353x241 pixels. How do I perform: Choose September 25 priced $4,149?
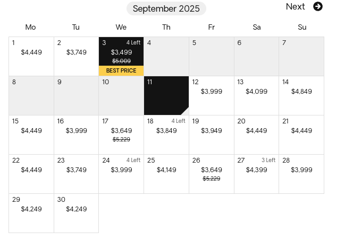pos(166,174)
